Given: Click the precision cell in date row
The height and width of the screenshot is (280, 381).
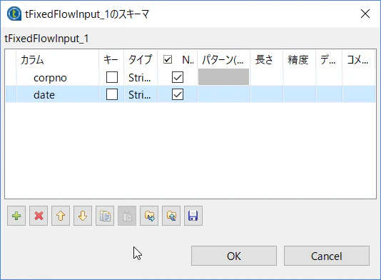Looking at the screenshot, I should (x=300, y=94).
